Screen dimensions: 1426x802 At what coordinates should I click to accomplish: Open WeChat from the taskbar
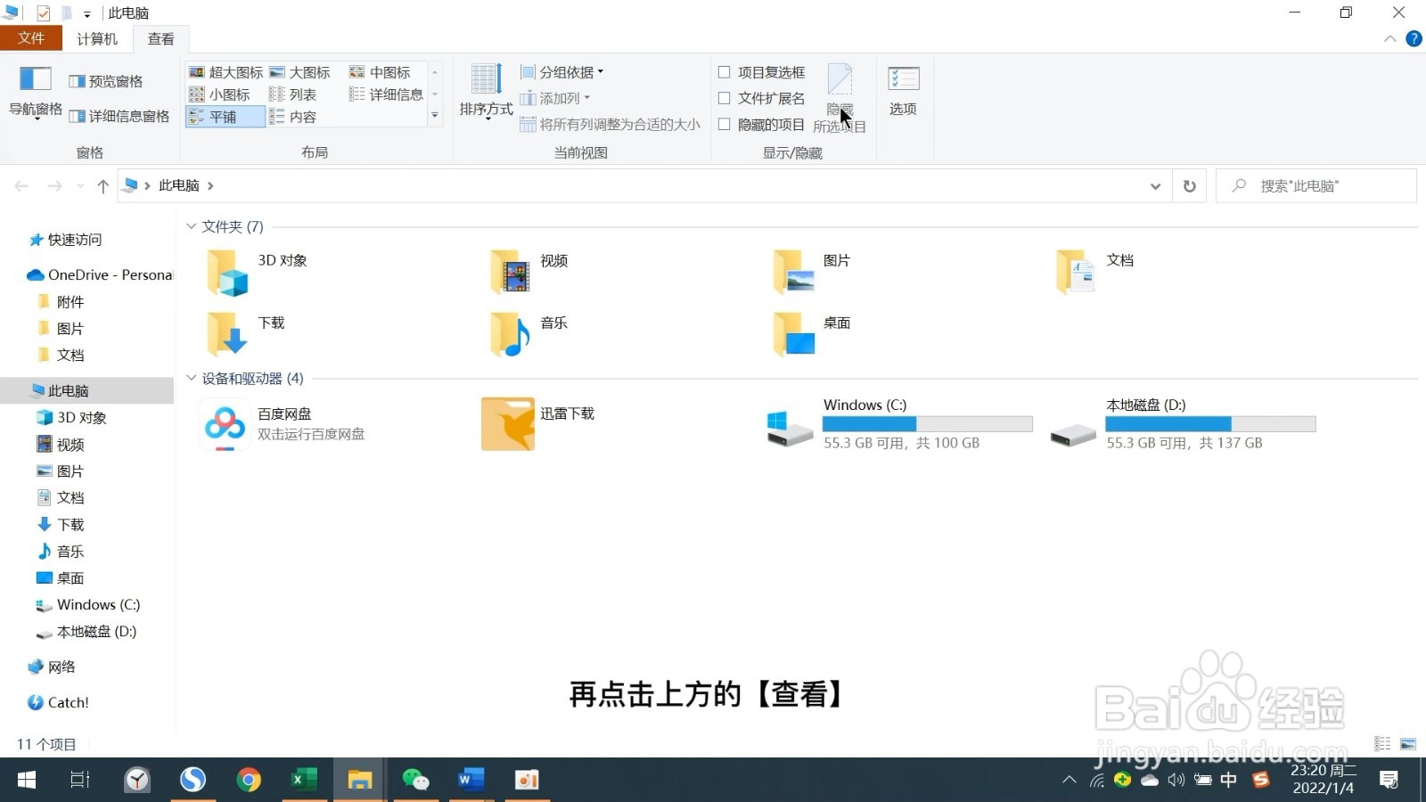point(415,780)
